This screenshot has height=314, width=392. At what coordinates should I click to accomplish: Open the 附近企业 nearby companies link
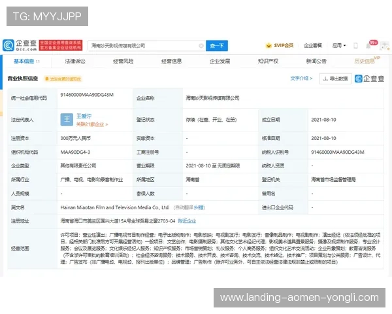(187, 221)
